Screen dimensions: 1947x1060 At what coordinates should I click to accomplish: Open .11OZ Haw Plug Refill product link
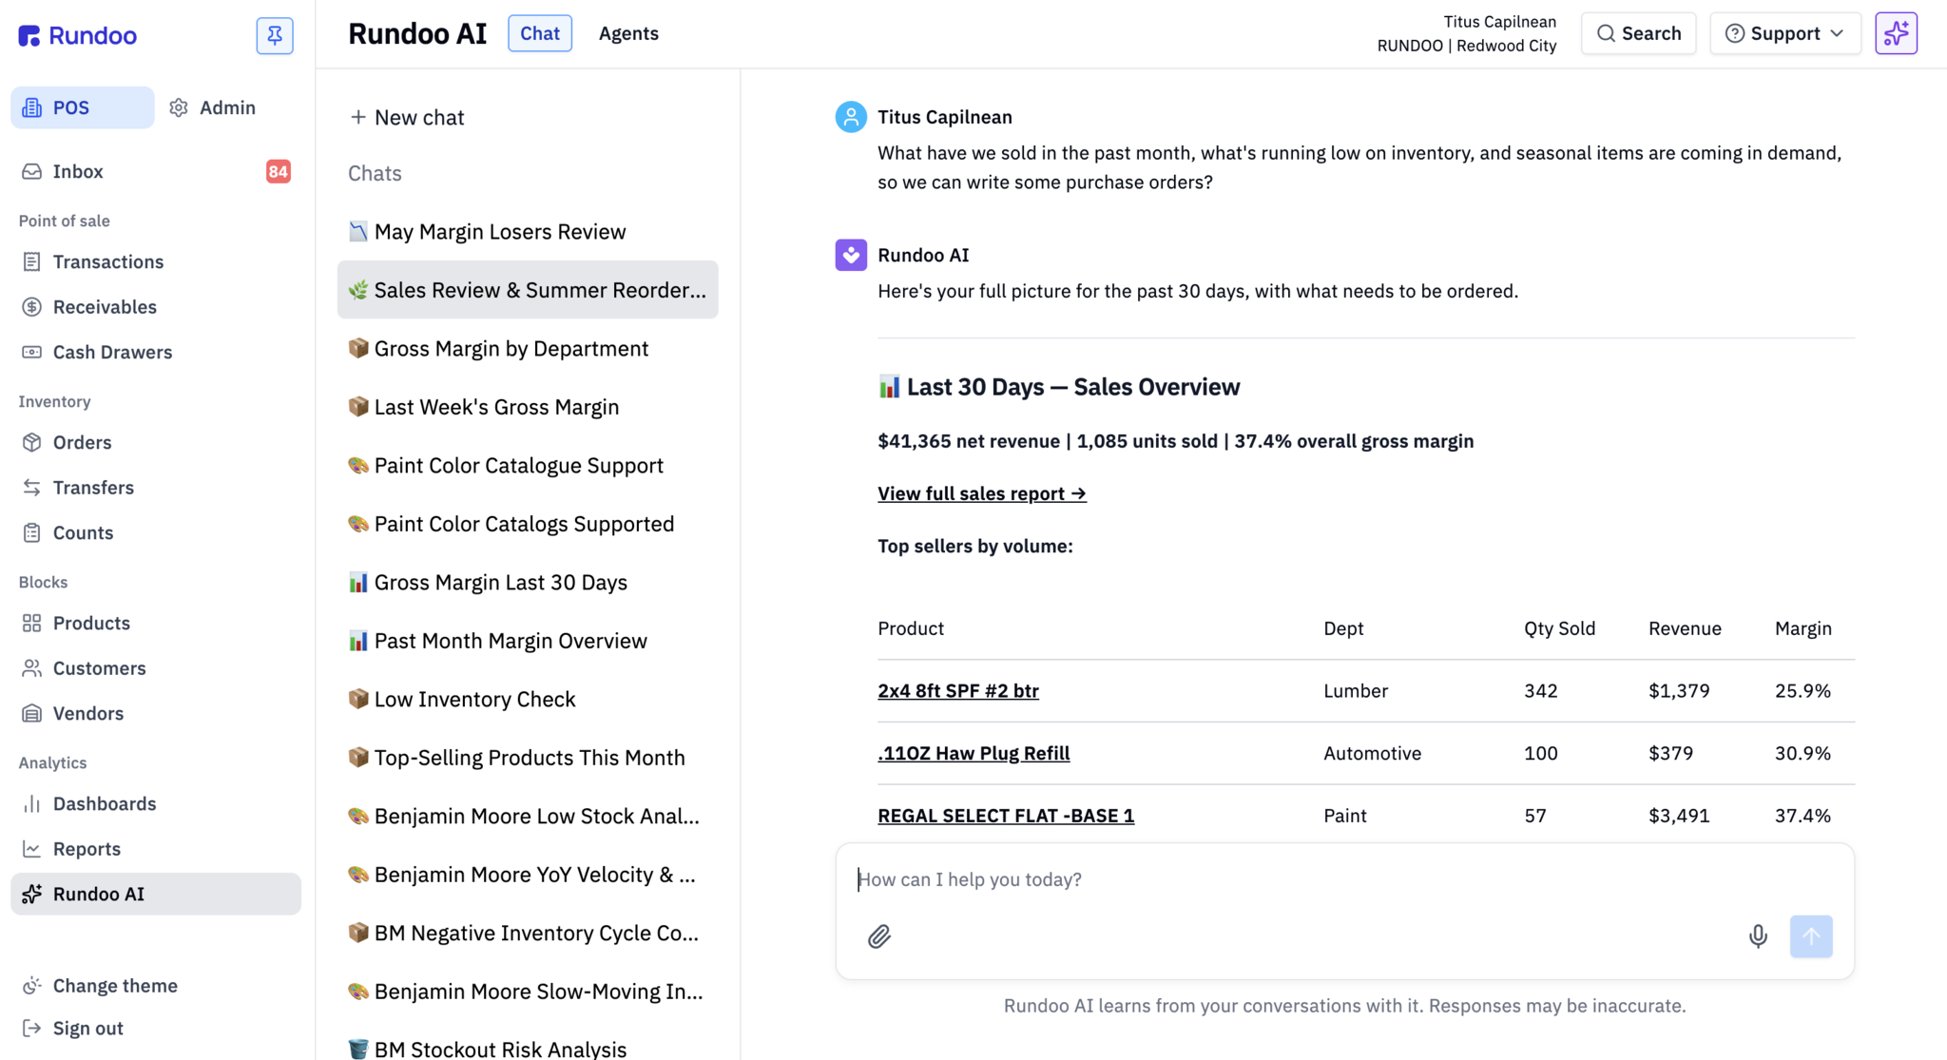tap(973, 753)
